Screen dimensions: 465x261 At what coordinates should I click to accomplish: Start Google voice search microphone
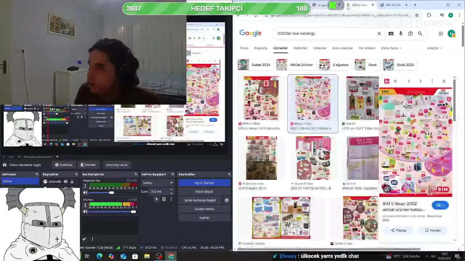pyautogui.click(x=401, y=34)
